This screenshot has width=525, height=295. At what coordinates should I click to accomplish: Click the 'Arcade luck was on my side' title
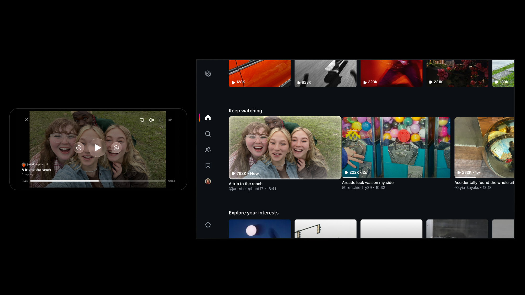pos(368,183)
